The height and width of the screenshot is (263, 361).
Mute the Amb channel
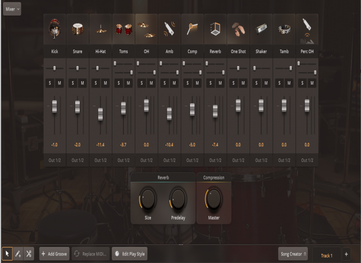(174, 83)
